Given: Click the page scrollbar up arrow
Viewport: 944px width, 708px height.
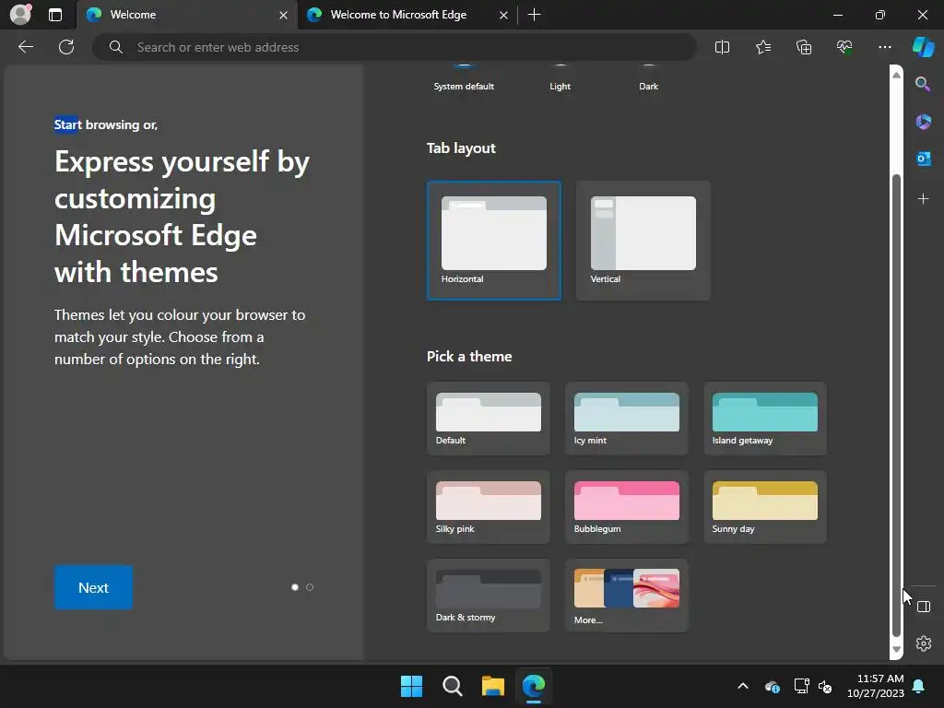Looking at the screenshot, I should click(x=896, y=75).
